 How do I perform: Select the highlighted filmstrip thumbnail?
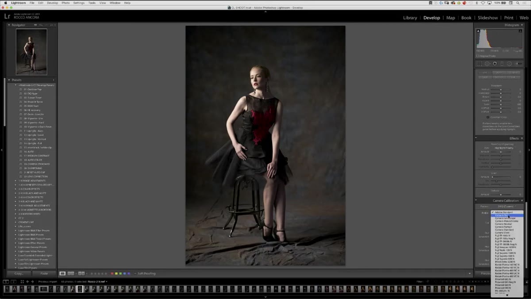(80, 289)
